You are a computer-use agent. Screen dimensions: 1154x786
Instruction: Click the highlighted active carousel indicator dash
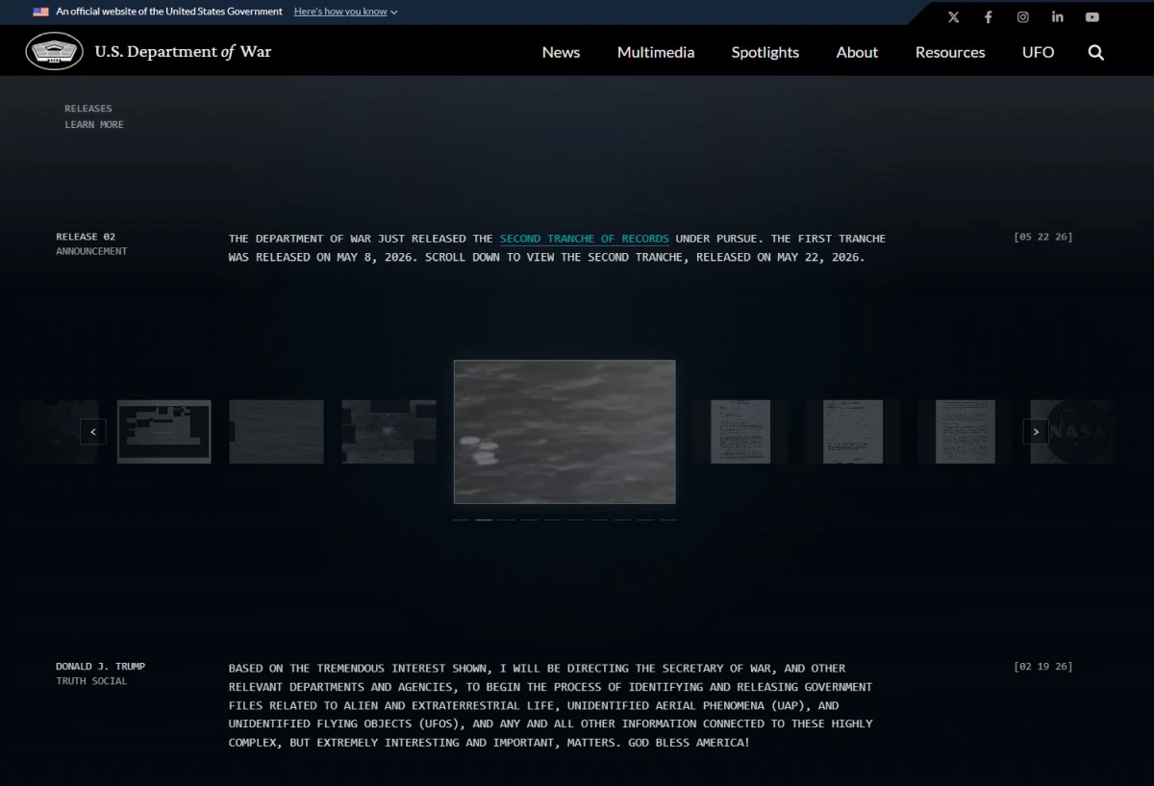(x=484, y=520)
